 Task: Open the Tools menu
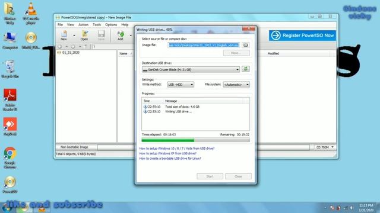tap(97, 25)
